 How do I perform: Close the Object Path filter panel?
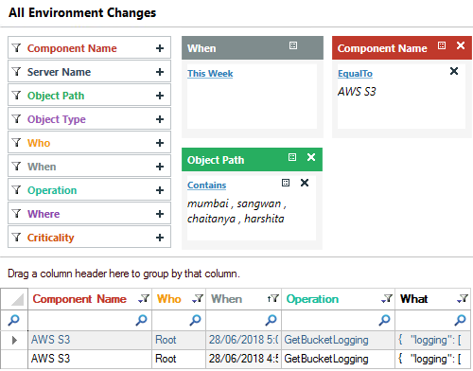tap(311, 157)
